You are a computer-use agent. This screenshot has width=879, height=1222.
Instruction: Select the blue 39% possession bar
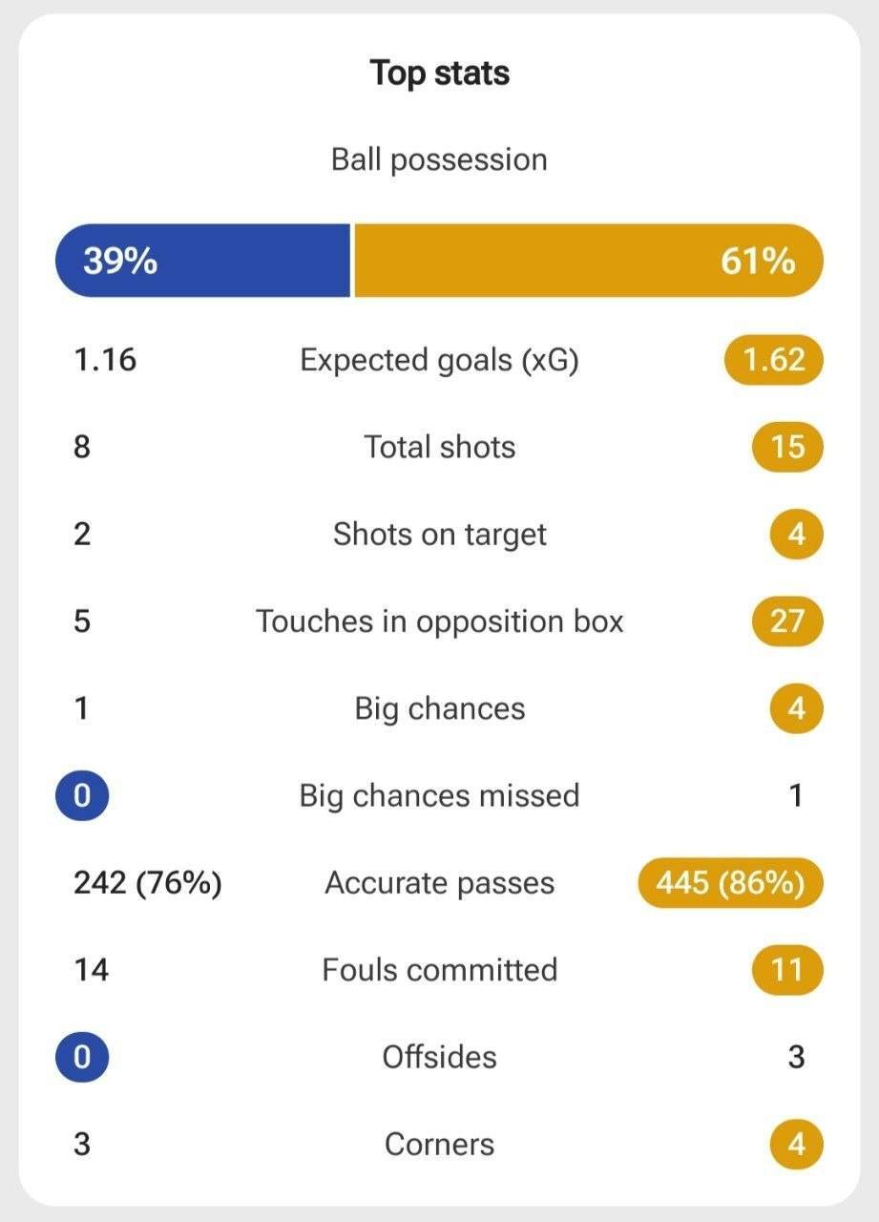(202, 261)
